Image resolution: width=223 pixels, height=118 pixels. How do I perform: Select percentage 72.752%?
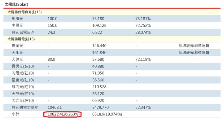pyautogui.click(x=143, y=25)
